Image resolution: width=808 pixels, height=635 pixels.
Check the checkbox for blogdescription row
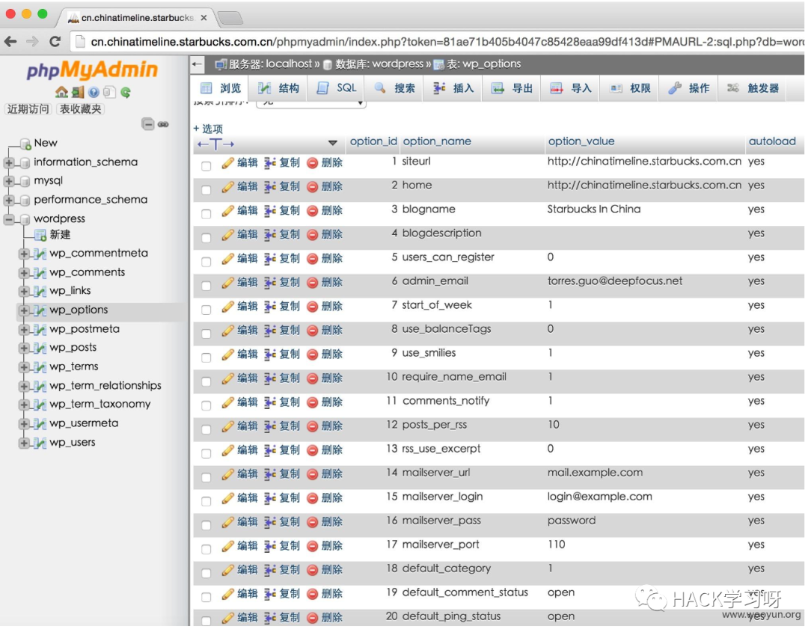(206, 238)
